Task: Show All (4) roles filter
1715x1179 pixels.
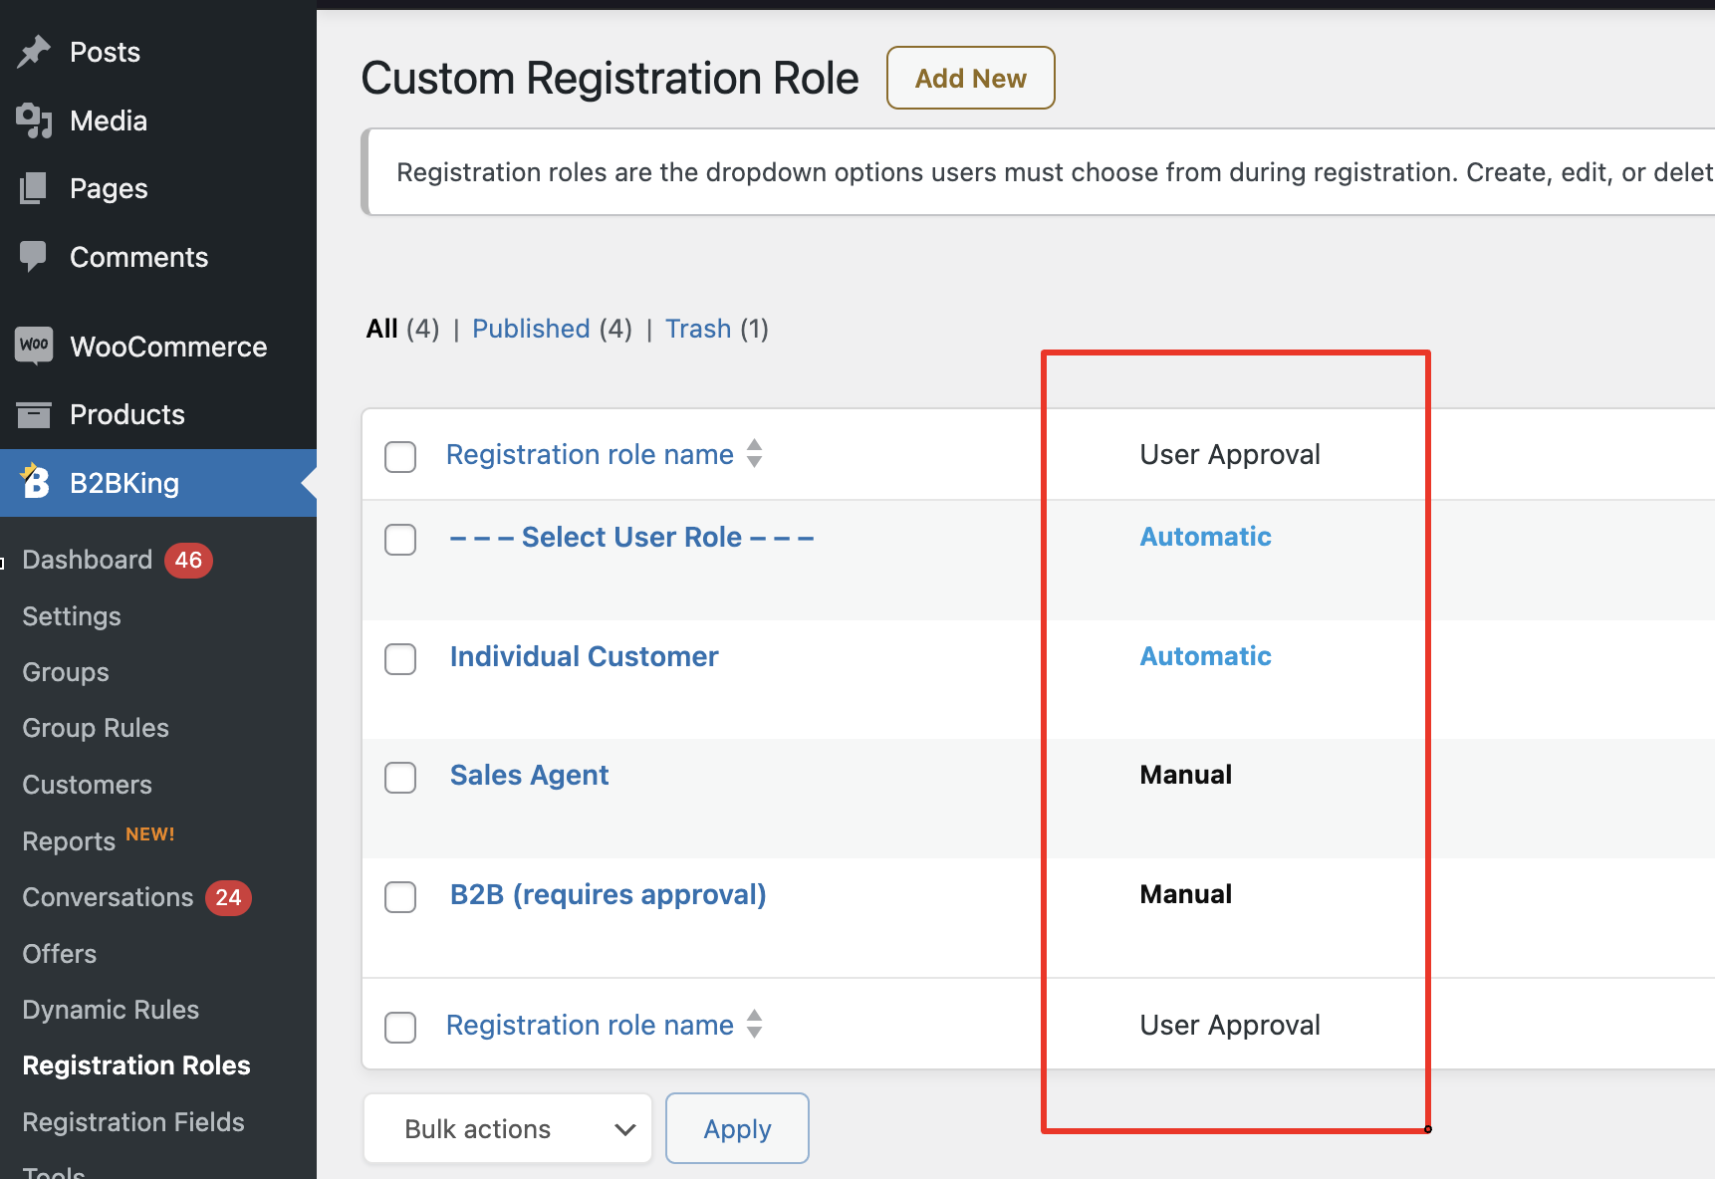Action: (402, 329)
